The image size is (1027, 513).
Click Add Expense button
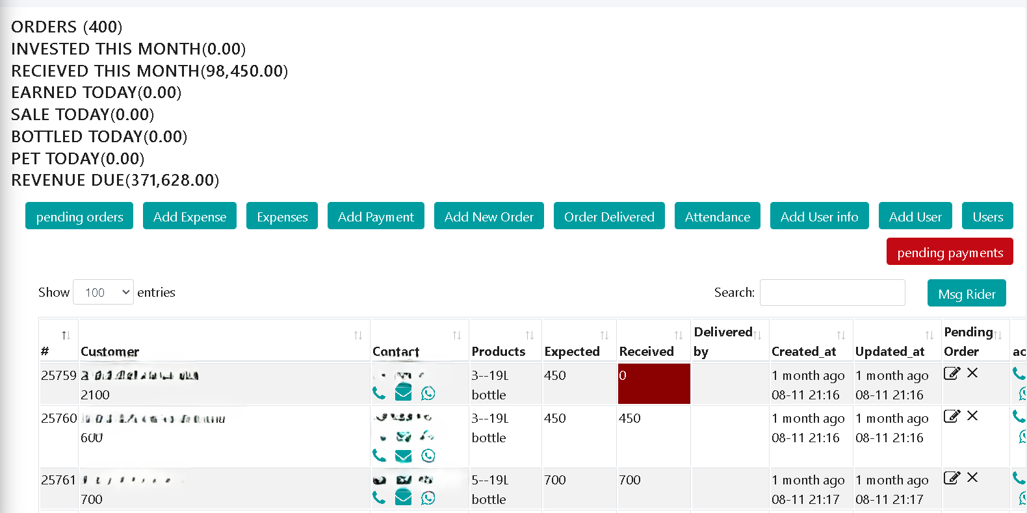pos(190,216)
